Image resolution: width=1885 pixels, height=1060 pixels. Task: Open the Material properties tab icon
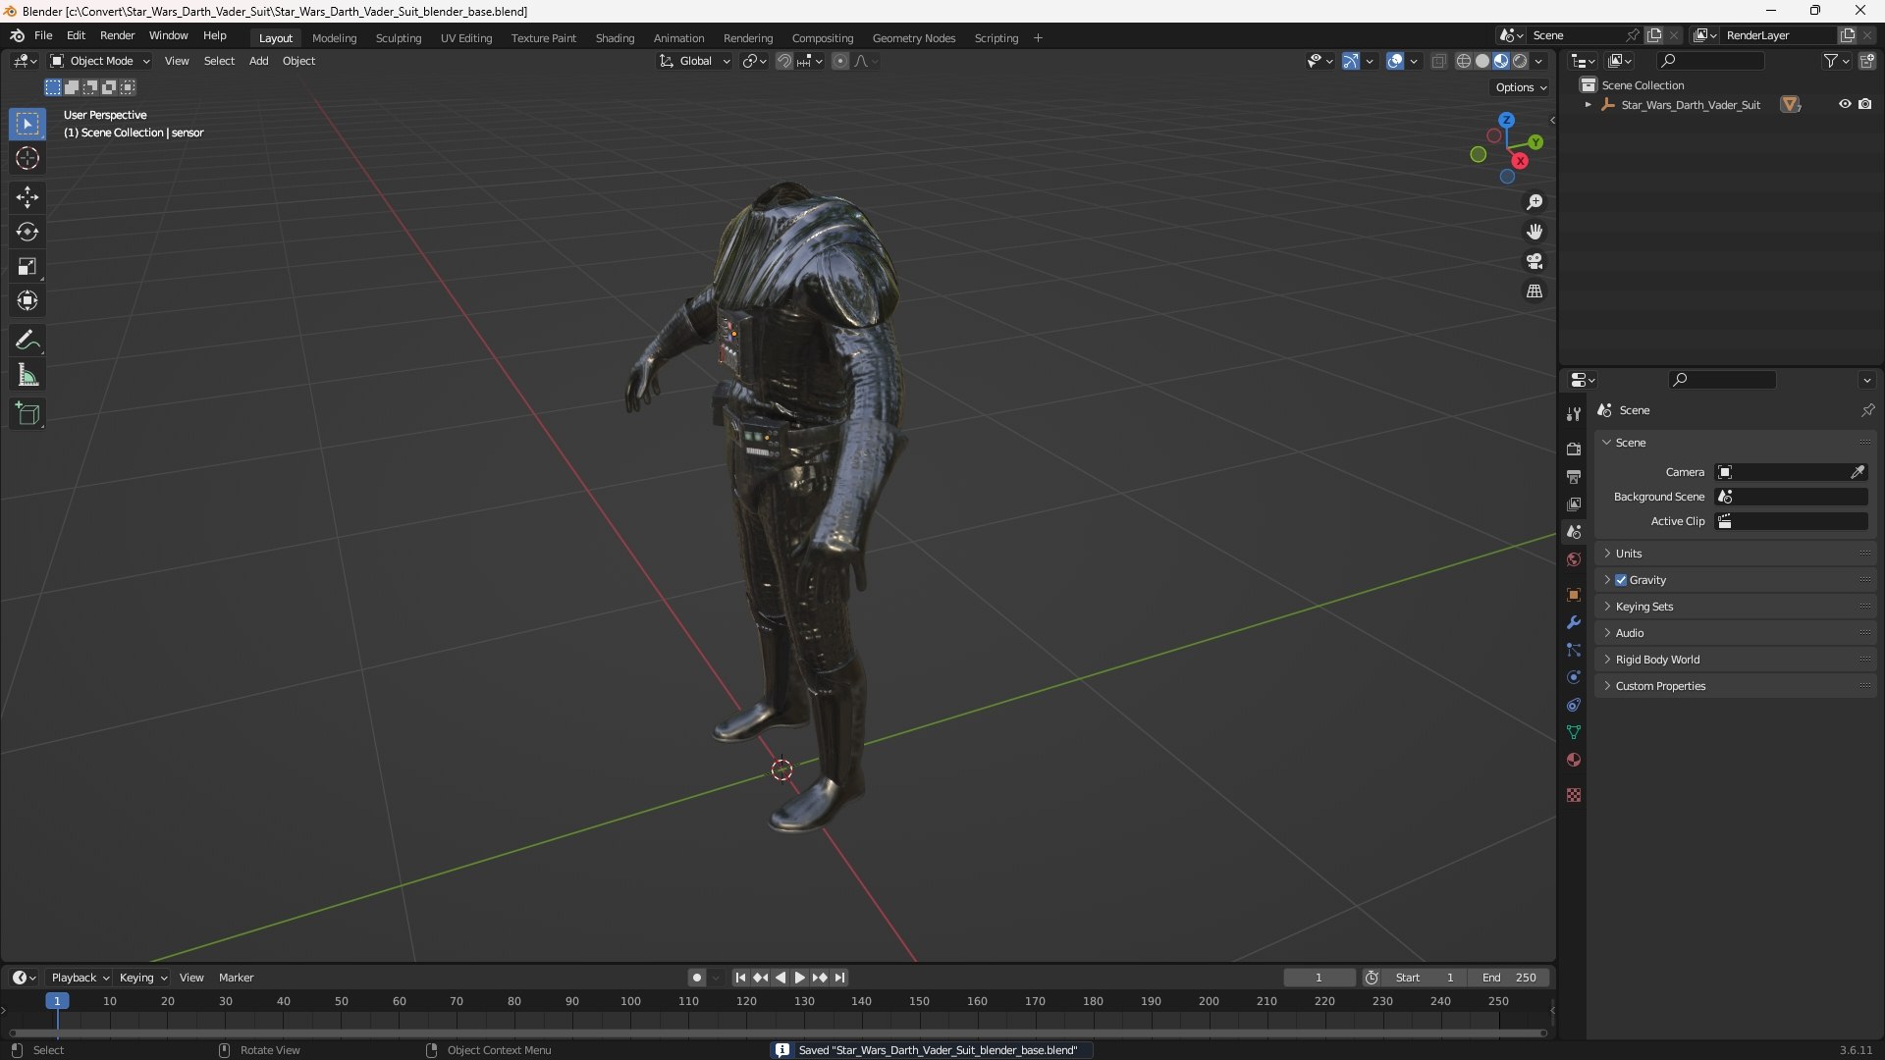tap(1574, 760)
